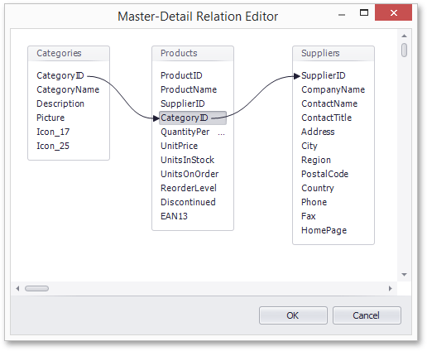
Task: Click the OK button
Action: tap(293, 315)
